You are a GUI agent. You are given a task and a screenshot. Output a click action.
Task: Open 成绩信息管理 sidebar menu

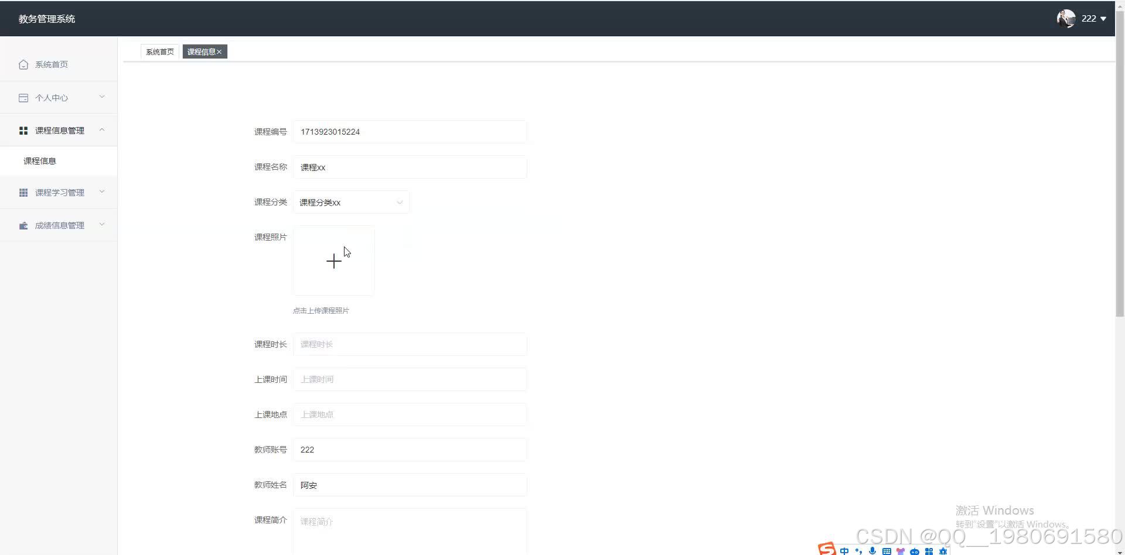tap(59, 225)
